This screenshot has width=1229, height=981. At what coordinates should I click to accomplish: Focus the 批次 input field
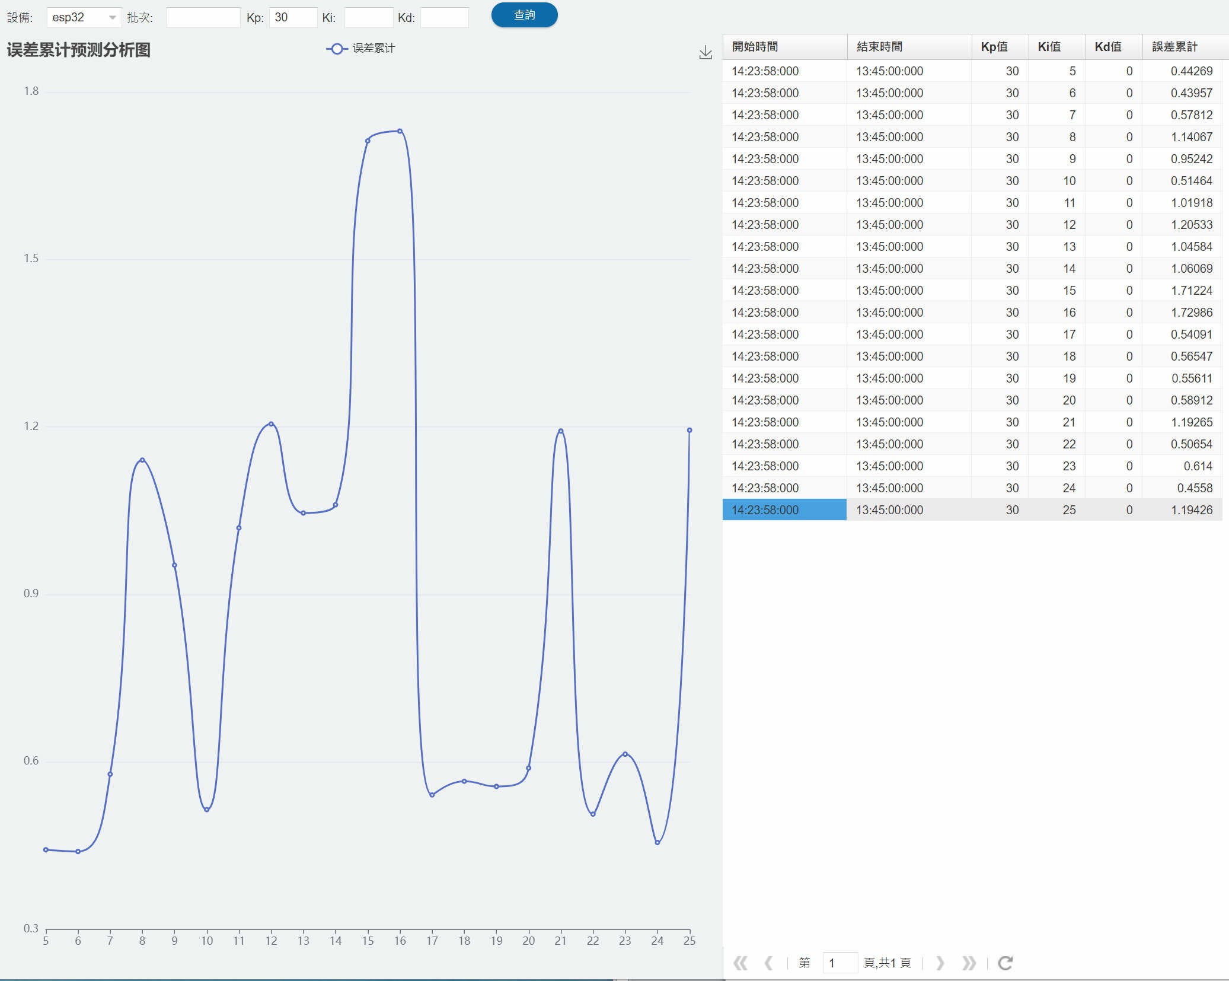203,18
